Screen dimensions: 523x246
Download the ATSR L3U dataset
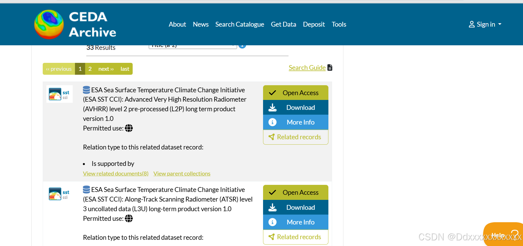[x=296, y=207]
